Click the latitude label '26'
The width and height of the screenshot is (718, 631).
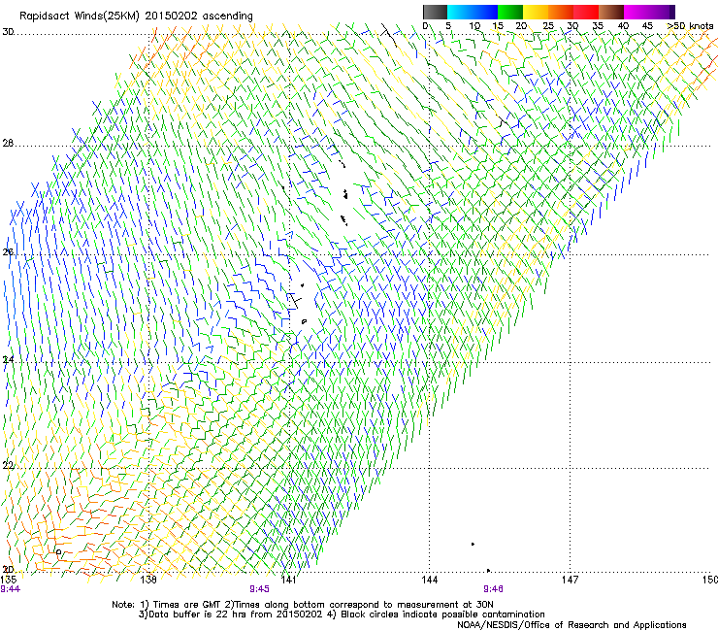point(8,251)
